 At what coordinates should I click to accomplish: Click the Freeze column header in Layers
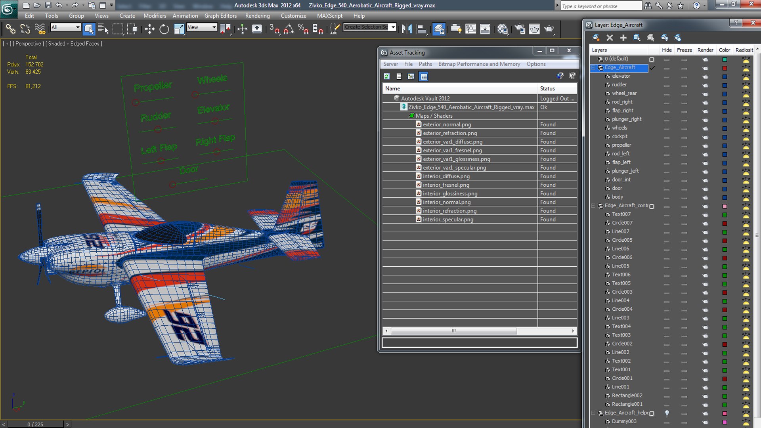point(684,50)
